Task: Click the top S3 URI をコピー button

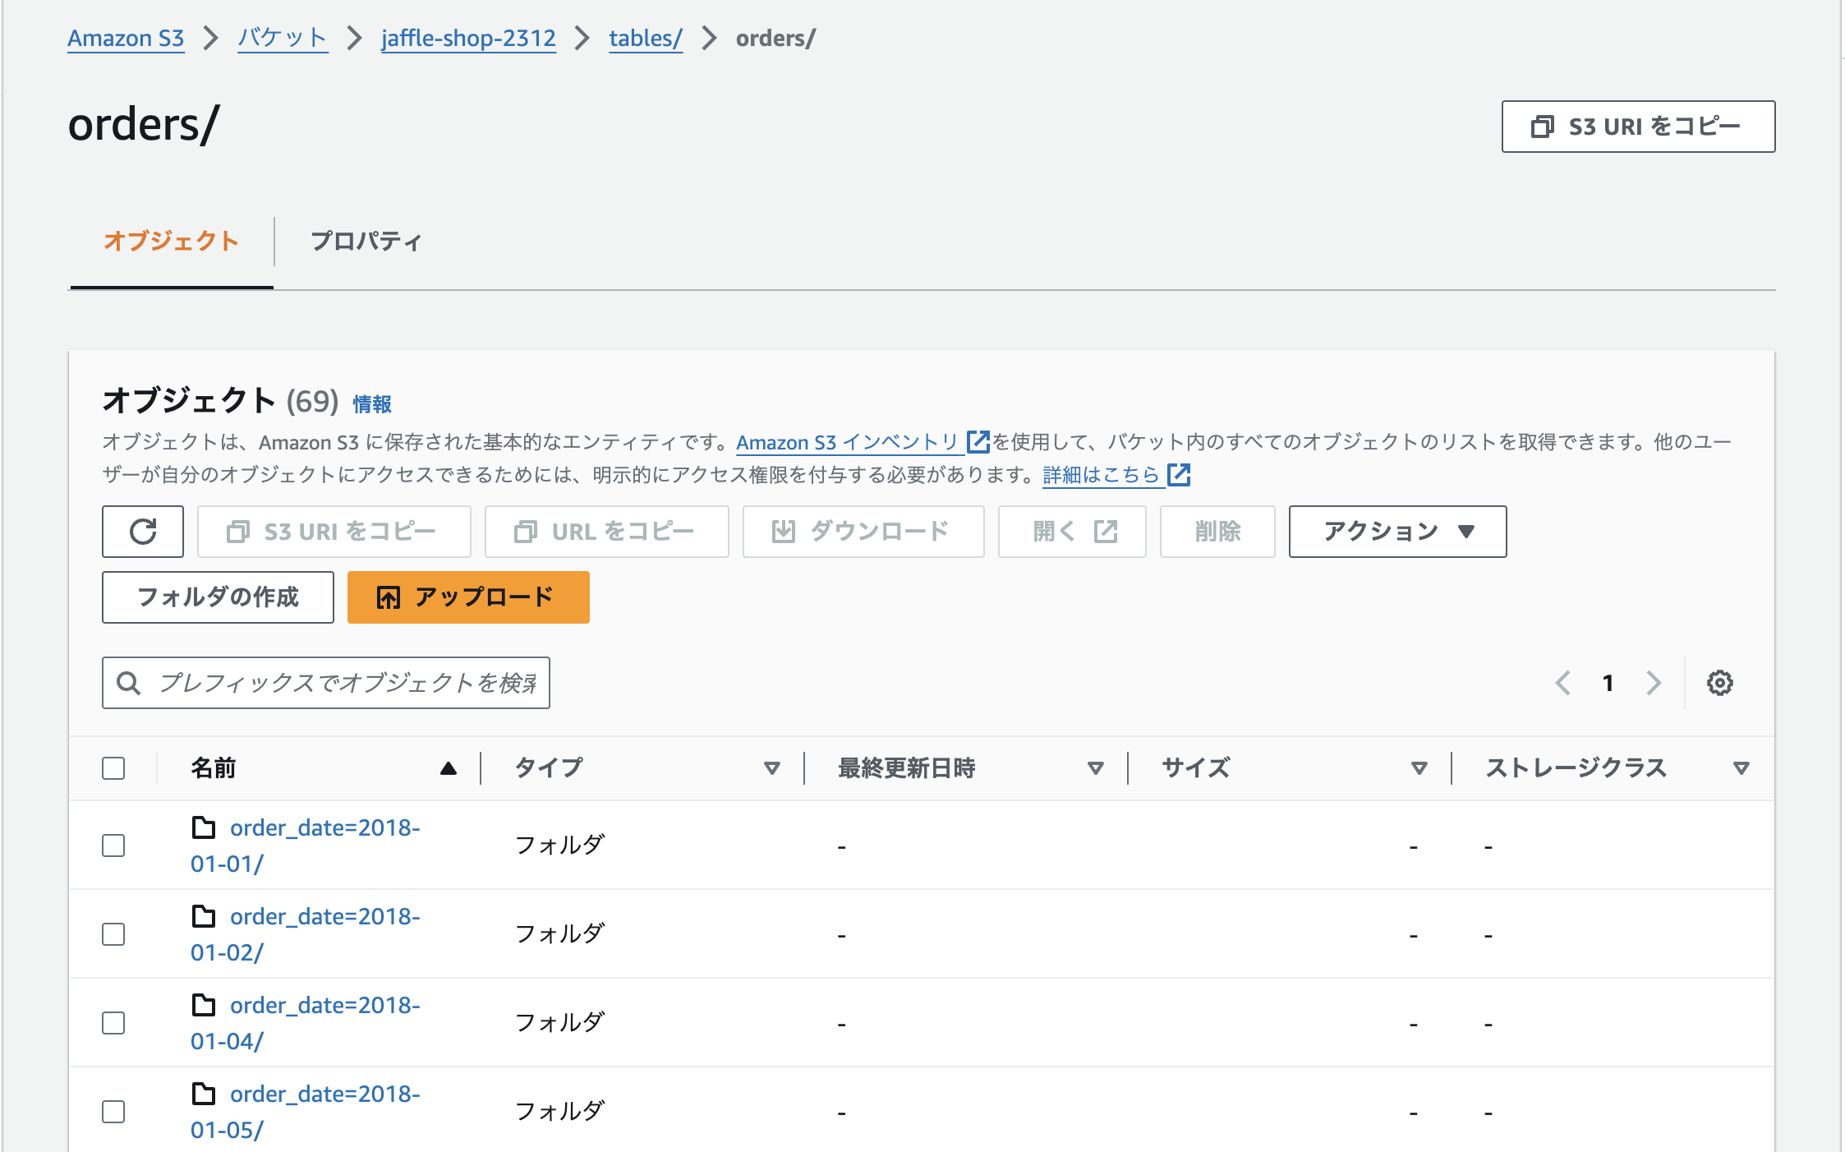Action: pos(1638,127)
